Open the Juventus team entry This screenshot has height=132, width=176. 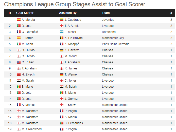108,20
